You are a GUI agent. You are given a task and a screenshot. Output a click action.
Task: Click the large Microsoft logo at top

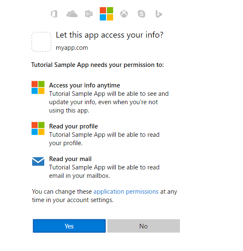[x=106, y=14]
